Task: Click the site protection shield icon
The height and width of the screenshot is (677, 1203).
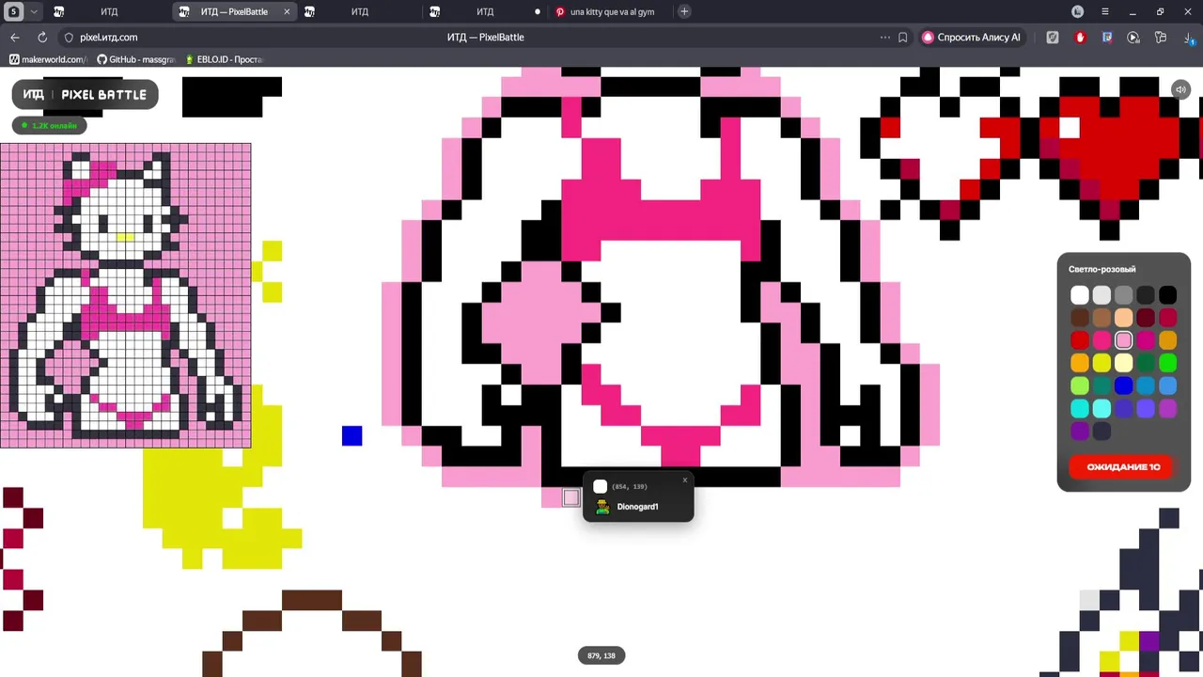Action: pos(69,37)
